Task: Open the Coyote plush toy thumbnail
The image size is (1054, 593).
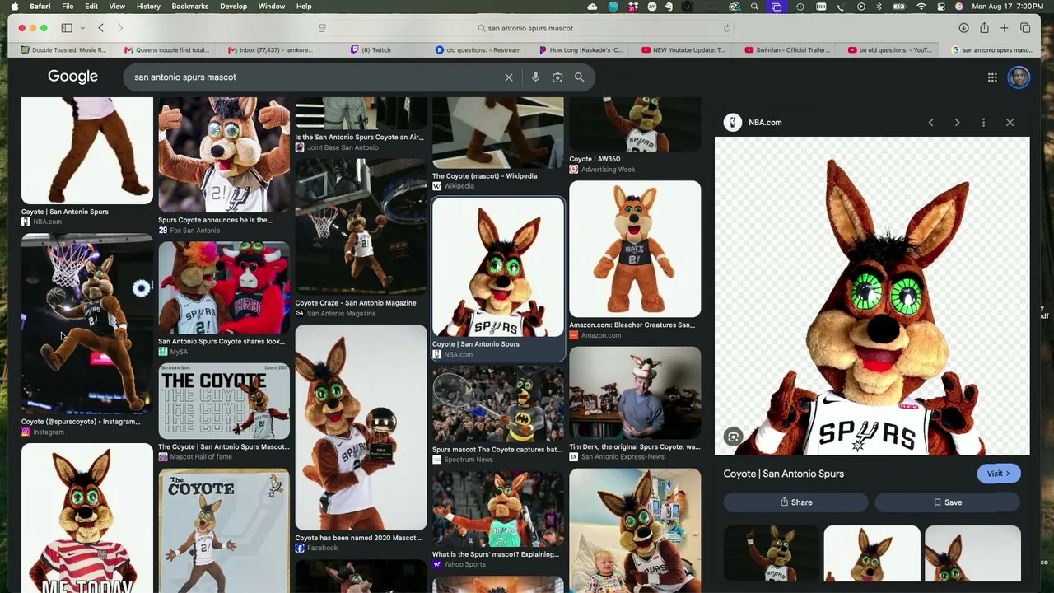Action: [635, 250]
